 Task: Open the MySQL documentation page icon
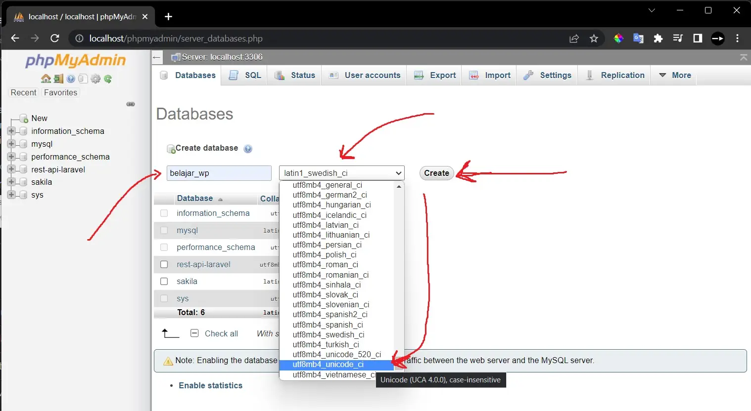[x=83, y=79]
